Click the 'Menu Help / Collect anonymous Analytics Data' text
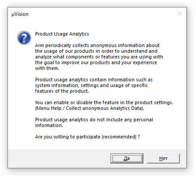 click(x=89, y=108)
